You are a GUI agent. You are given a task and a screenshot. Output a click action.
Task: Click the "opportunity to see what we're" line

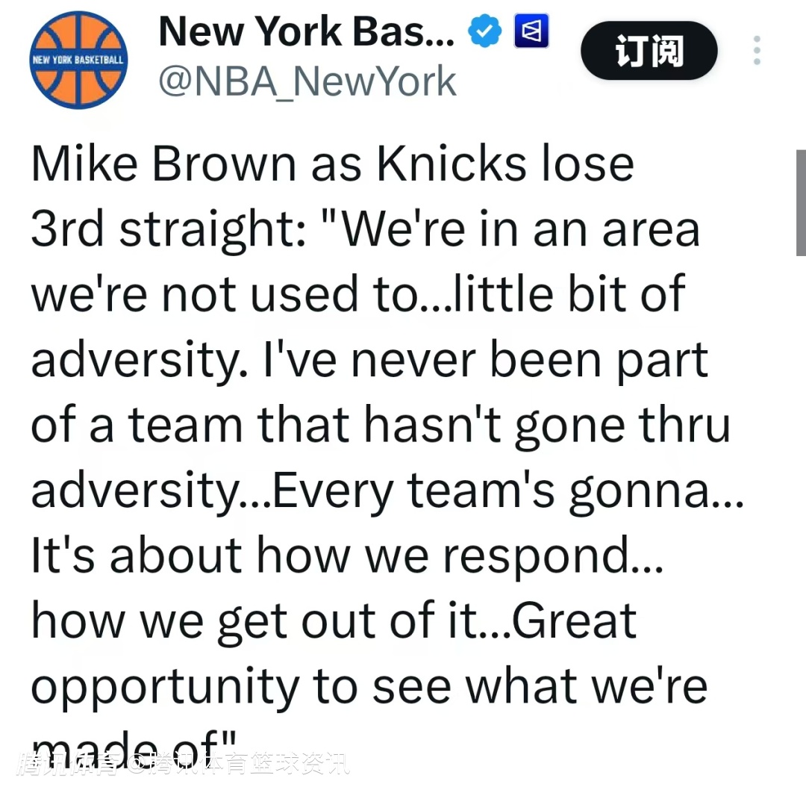(369, 686)
